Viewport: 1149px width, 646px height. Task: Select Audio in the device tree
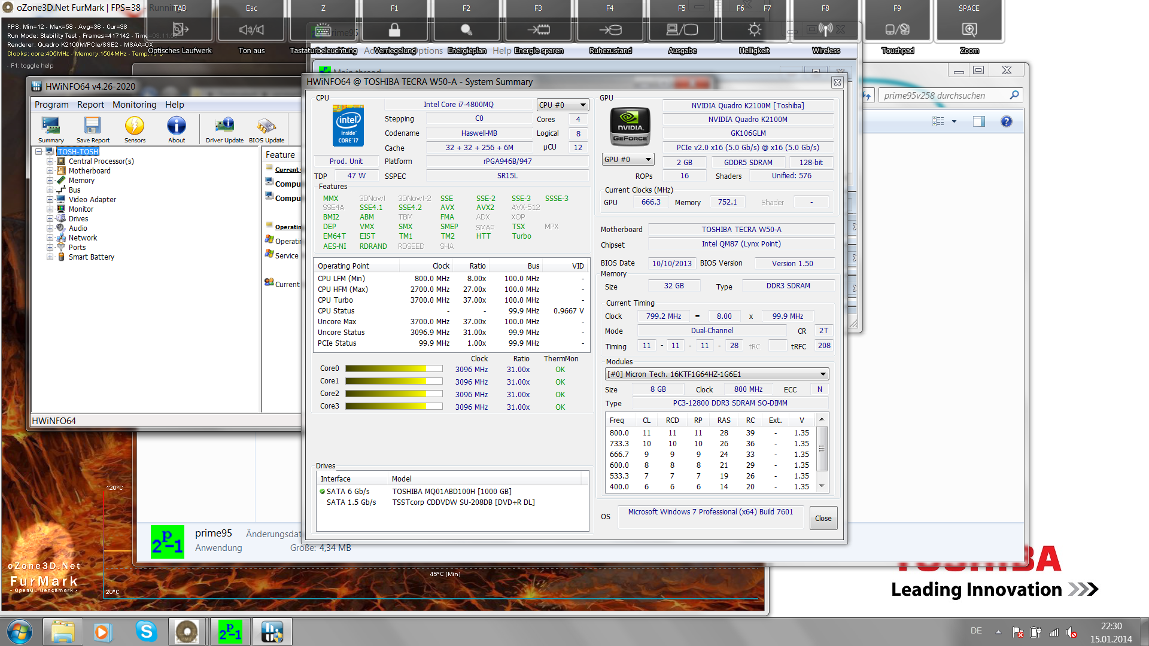(78, 228)
